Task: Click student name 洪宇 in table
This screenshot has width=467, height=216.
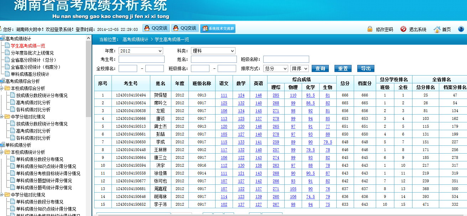Action: click(x=160, y=166)
